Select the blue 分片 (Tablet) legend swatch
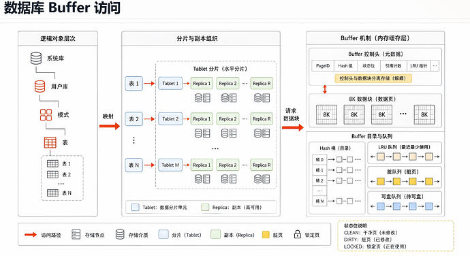 click(163, 234)
